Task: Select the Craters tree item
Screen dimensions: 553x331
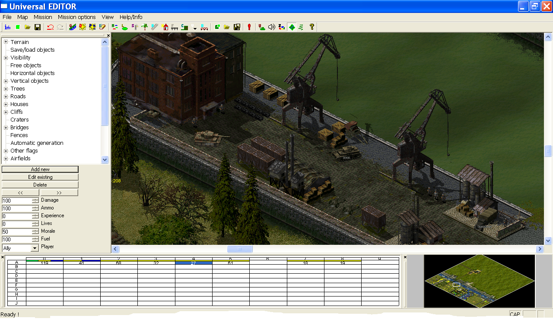Action: click(19, 119)
